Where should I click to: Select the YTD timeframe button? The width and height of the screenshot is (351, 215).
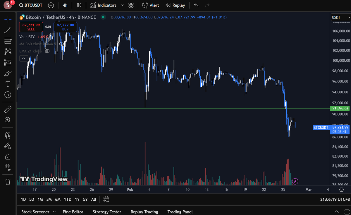(68, 199)
